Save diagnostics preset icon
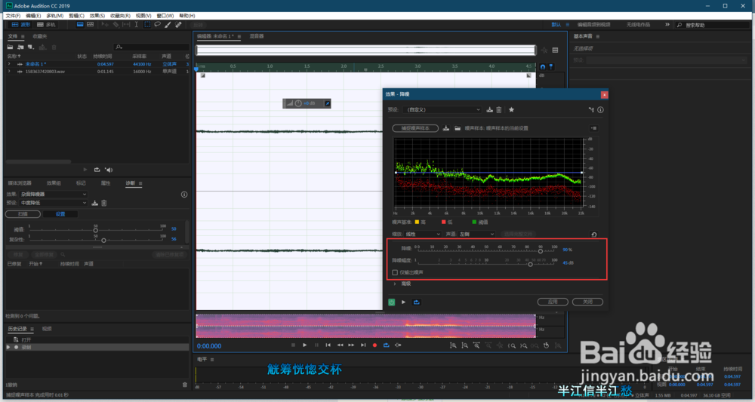 pyautogui.click(x=95, y=203)
